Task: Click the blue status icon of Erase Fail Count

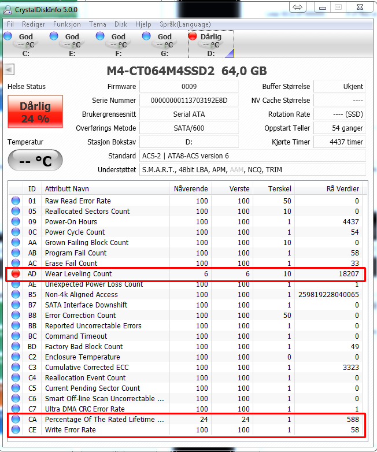Action: tap(16, 262)
